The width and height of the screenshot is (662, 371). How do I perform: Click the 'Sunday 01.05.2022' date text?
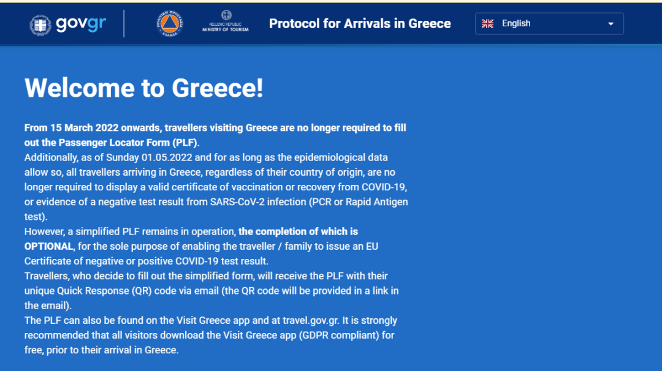(x=149, y=157)
